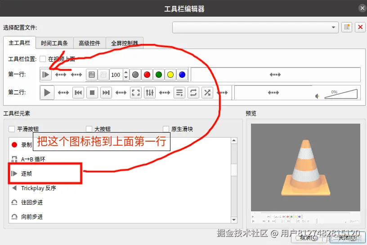Select the expanding spacer at right end of first row
Screen dimensions: 367x245
275,75
